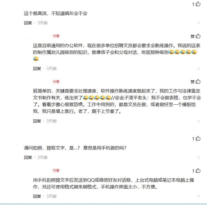
Task: Reply to author's 办公软件 comment
Action: pos(37,69)
